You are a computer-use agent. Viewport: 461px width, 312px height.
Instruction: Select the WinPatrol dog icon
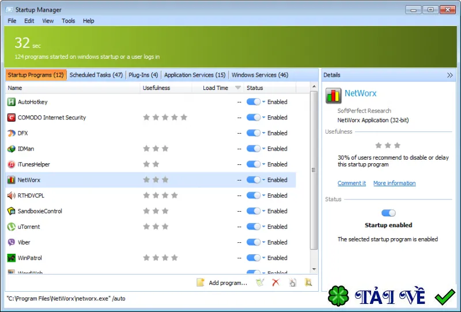coord(11,258)
